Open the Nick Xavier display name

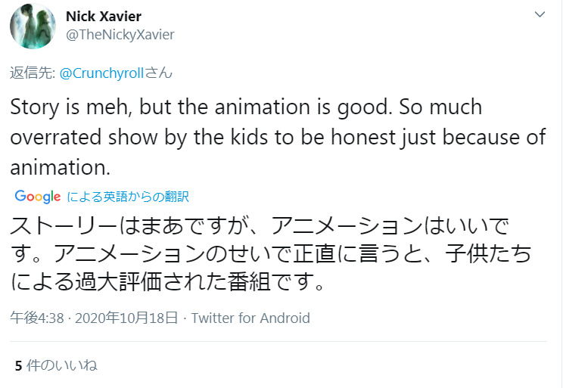pyautogui.click(x=104, y=17)
